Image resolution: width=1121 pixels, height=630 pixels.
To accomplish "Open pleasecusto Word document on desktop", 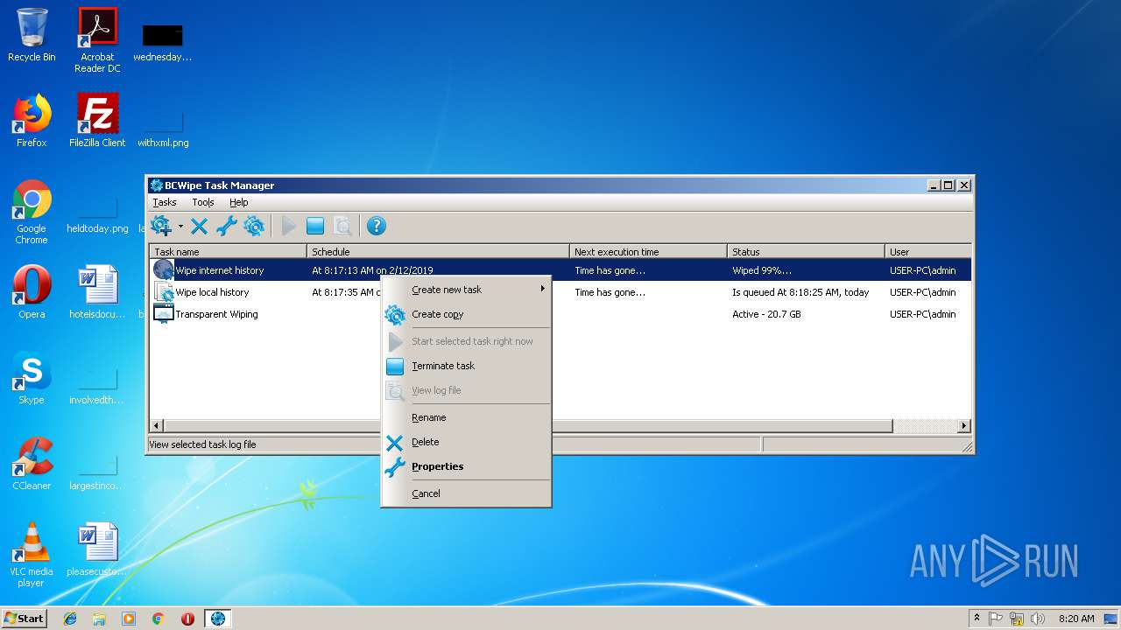I will (97, 549).
